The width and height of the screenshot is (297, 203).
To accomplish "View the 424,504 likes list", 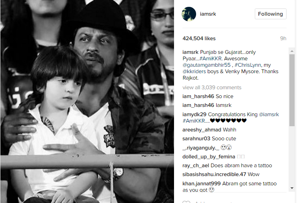I will (x=199, y=39).
